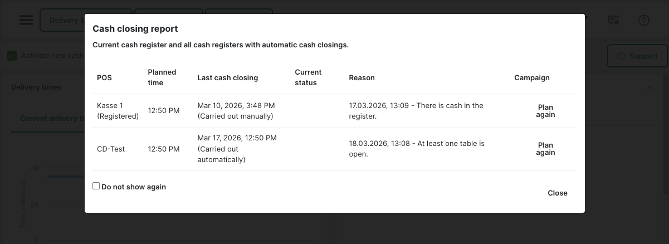Viewport: 669px width, 244px height.
Task: Open the hamburger main menu
Action: tap(26, 20)
